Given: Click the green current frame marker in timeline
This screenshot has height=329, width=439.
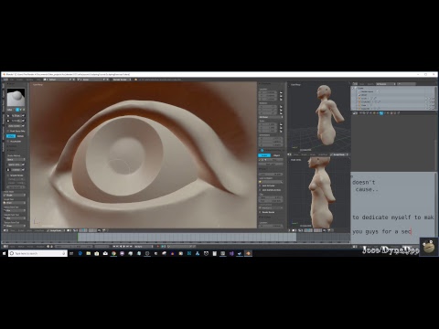Looking at the screenshot, I should coord(78,238).
